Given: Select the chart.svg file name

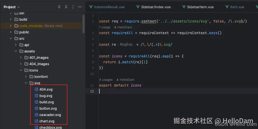Looking at the screenshot, I should pos(47,121).
